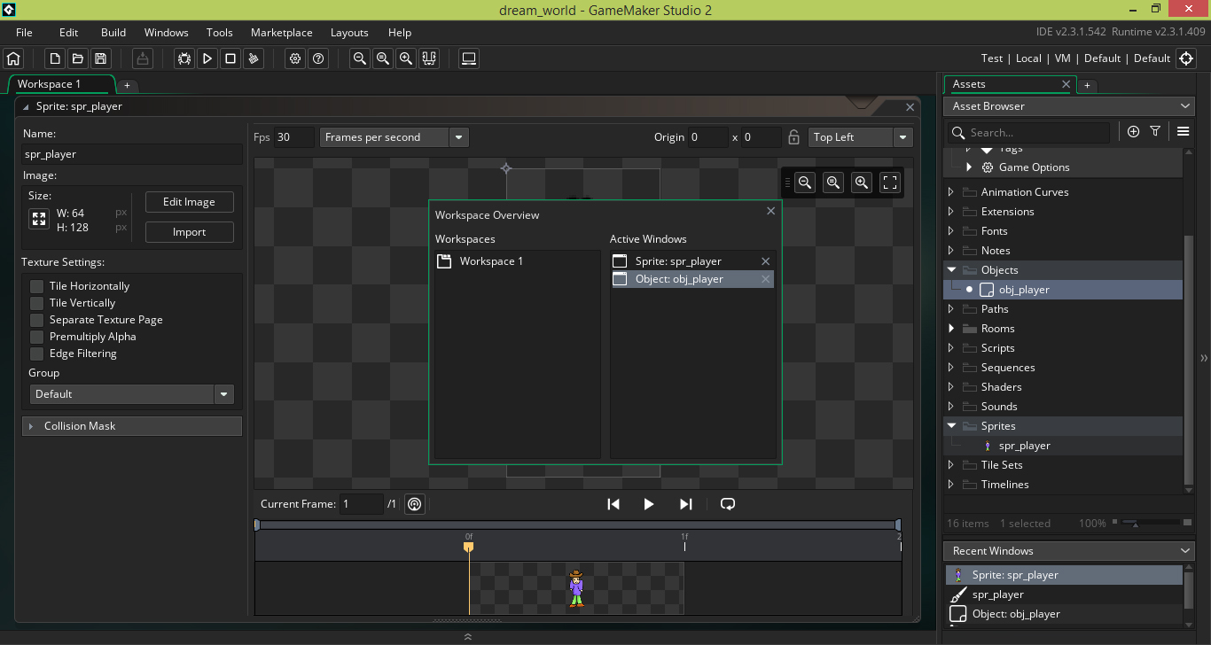Zoom in the sprite preview
The width and height of the screenshot is (1211, 645).
pos(861,183)
